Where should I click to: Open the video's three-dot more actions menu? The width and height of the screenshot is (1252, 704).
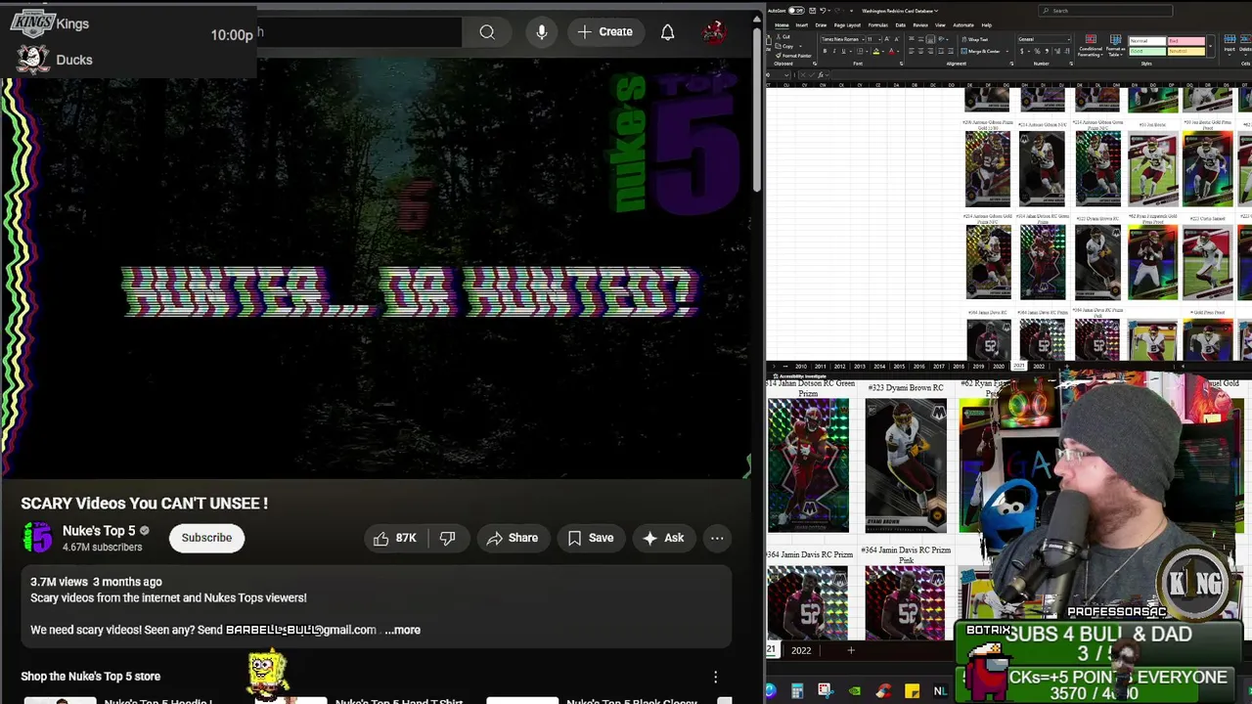(x=717, y=538)
